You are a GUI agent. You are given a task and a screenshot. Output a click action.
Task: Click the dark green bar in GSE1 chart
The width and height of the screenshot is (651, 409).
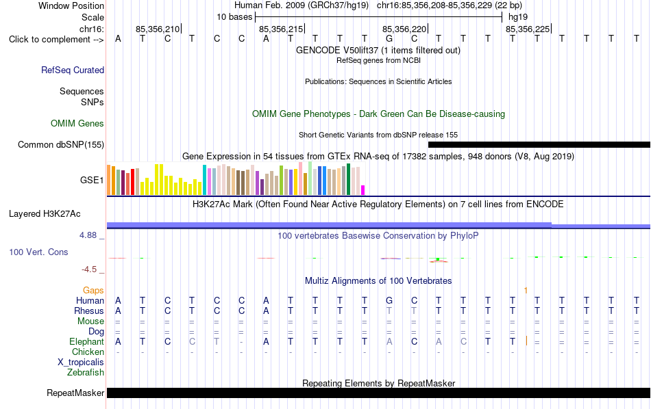pos(348,179)
